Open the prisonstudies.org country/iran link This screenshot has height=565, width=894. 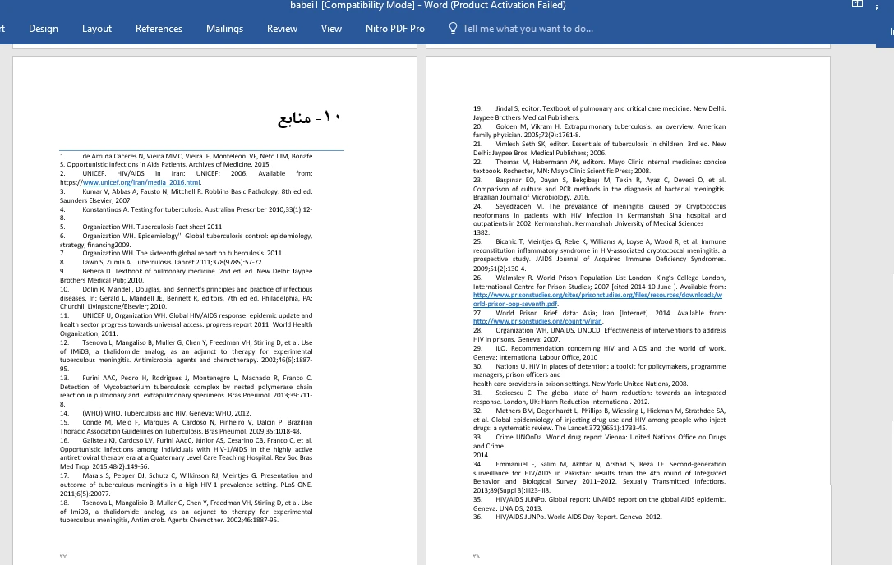pyautogui.click(x=544, y=321)
